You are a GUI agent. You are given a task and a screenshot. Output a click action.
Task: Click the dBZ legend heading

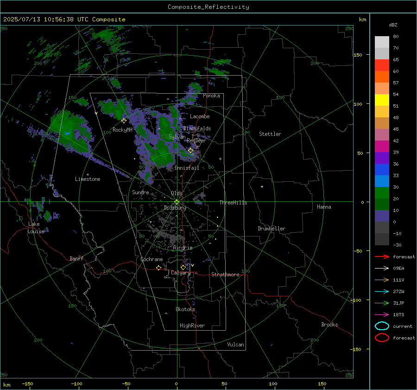[393, 25]
